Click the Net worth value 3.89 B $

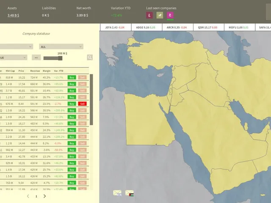[x=82, y=15]
